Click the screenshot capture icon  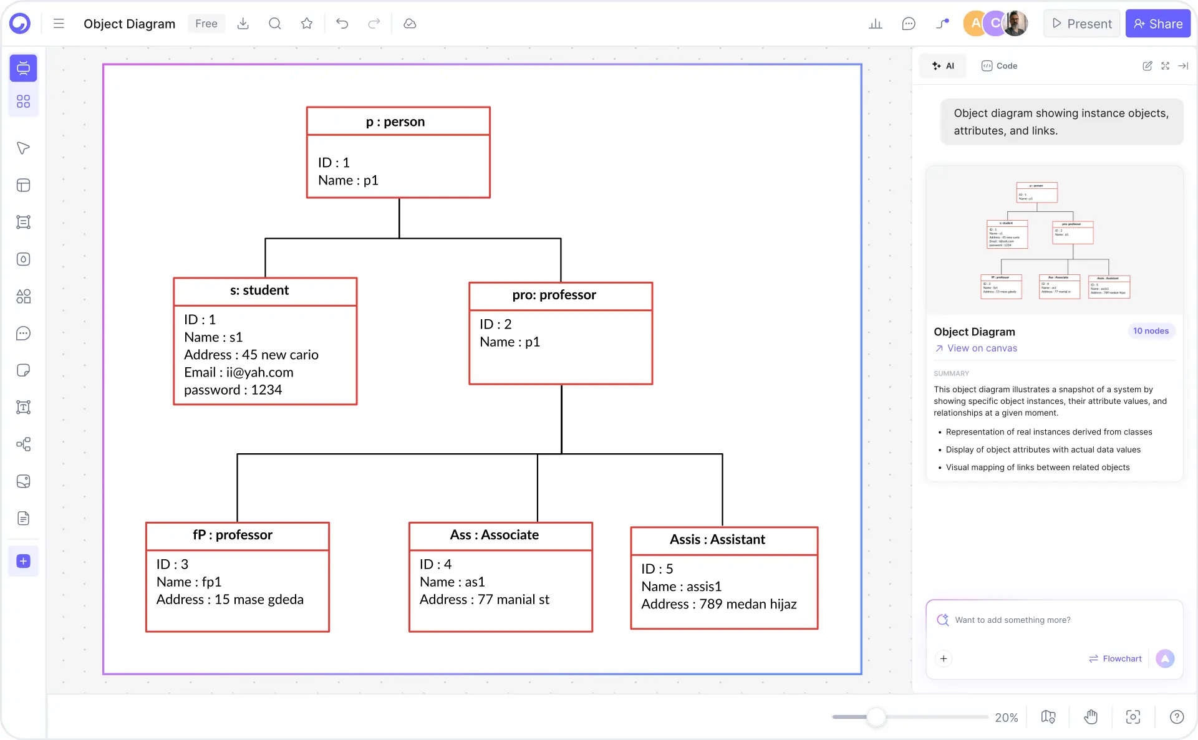[x=1133, y=717]
